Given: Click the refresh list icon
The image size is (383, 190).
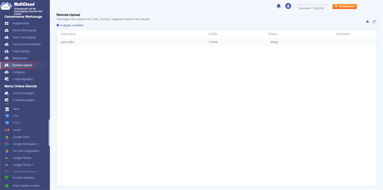Looking at the screenshot, I should click(x=375, y=22).
